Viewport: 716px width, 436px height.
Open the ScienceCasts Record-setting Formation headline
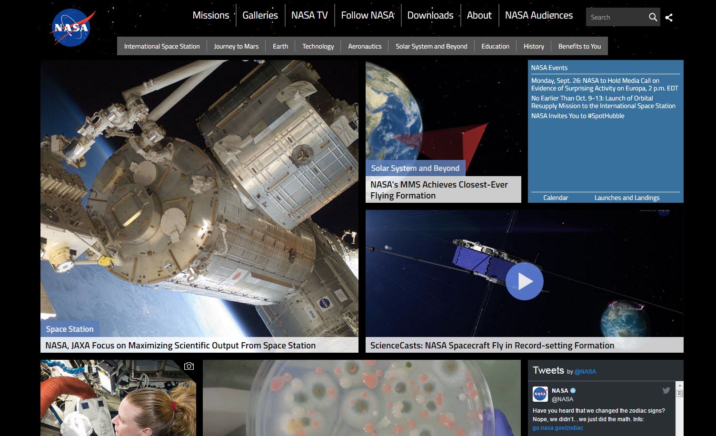tap(492, 346)
